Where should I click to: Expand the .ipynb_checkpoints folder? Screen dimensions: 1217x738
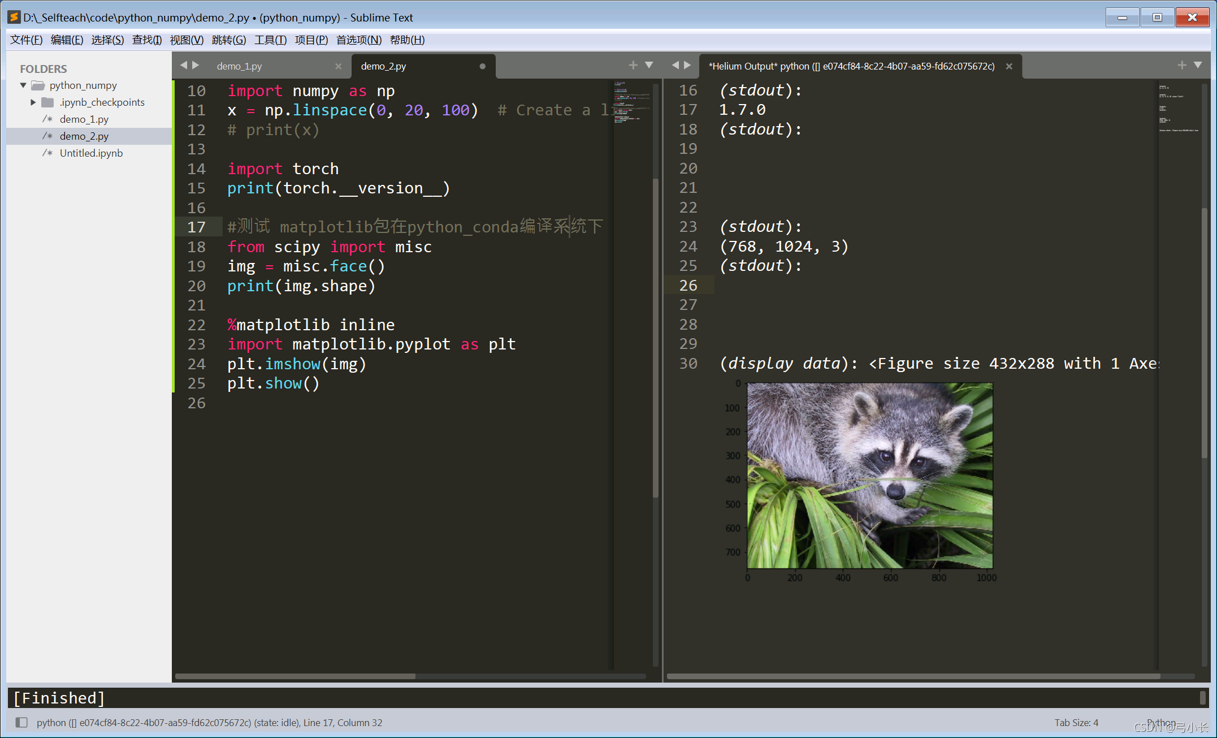coord(33,102)
